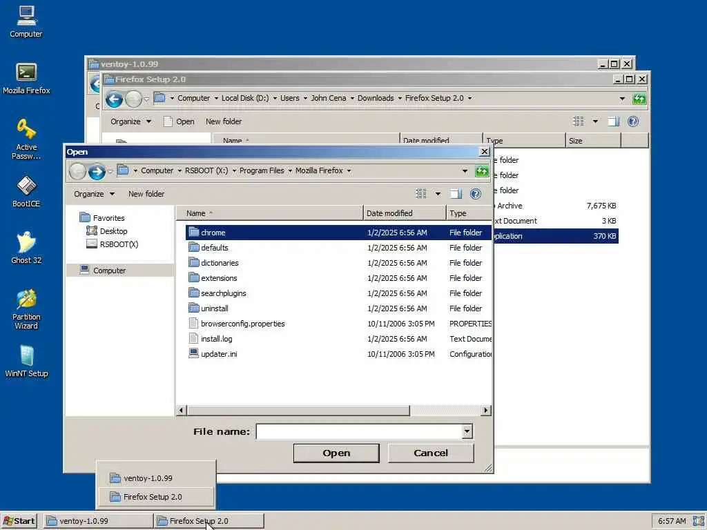Launch BootICE from the desktop
707x530 pixels.
(x=26, y=192)
